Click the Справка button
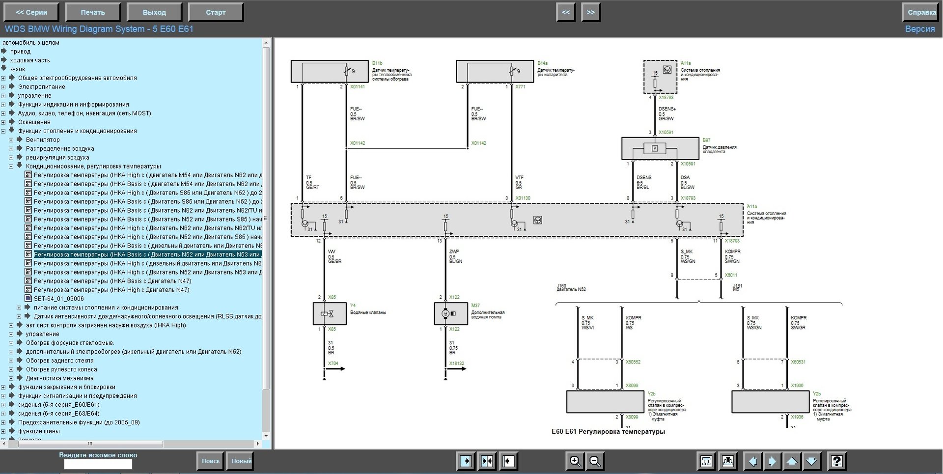This screenshot has height=474, width=943. (921, 12)
